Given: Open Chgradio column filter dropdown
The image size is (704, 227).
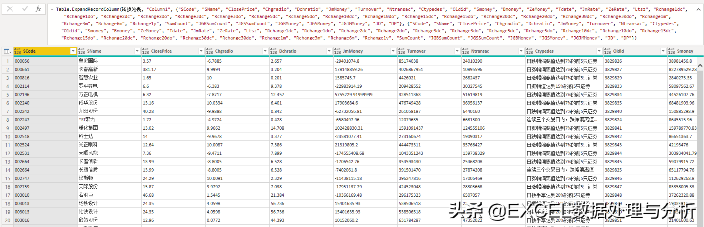Looking at the screenshot, I should [x=265, y=51].
